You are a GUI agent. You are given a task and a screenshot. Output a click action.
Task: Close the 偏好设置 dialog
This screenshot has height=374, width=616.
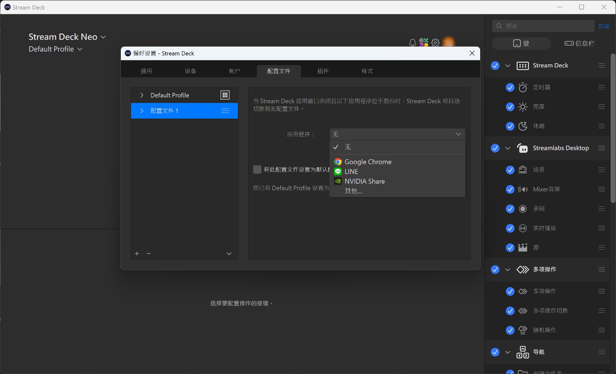[472, 54]
